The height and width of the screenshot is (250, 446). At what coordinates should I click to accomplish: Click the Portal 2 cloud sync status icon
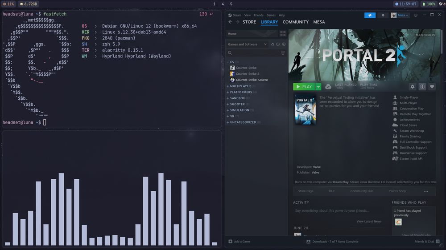(328, 87)
